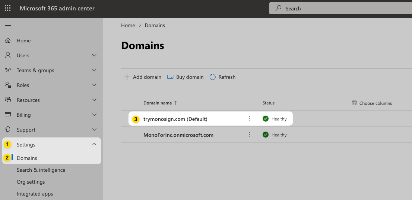
Task: Open Integrated apps
Action: 35,194
